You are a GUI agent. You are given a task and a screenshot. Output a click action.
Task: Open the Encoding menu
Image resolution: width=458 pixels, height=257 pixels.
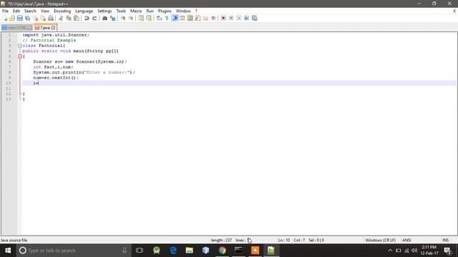tap(62, 11)
